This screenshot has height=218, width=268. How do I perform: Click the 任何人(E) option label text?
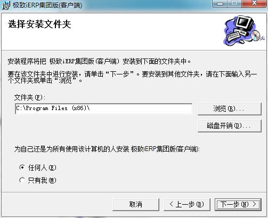point(42,167)
